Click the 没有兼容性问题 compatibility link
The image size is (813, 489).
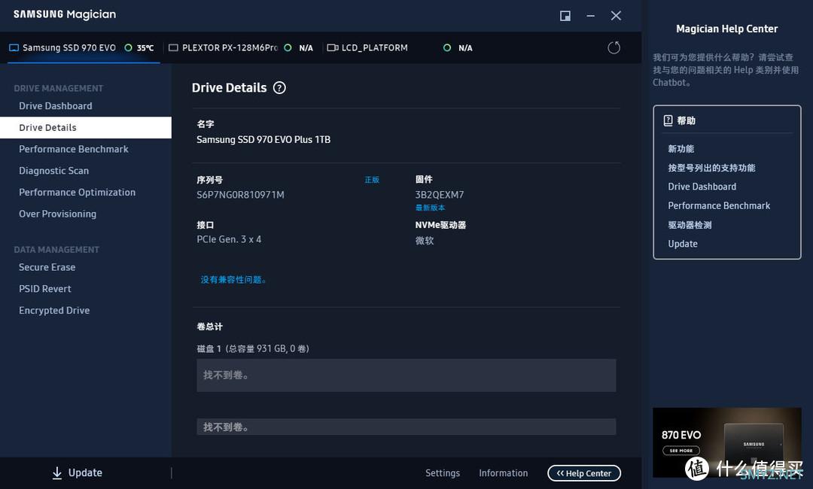point(233,280)
